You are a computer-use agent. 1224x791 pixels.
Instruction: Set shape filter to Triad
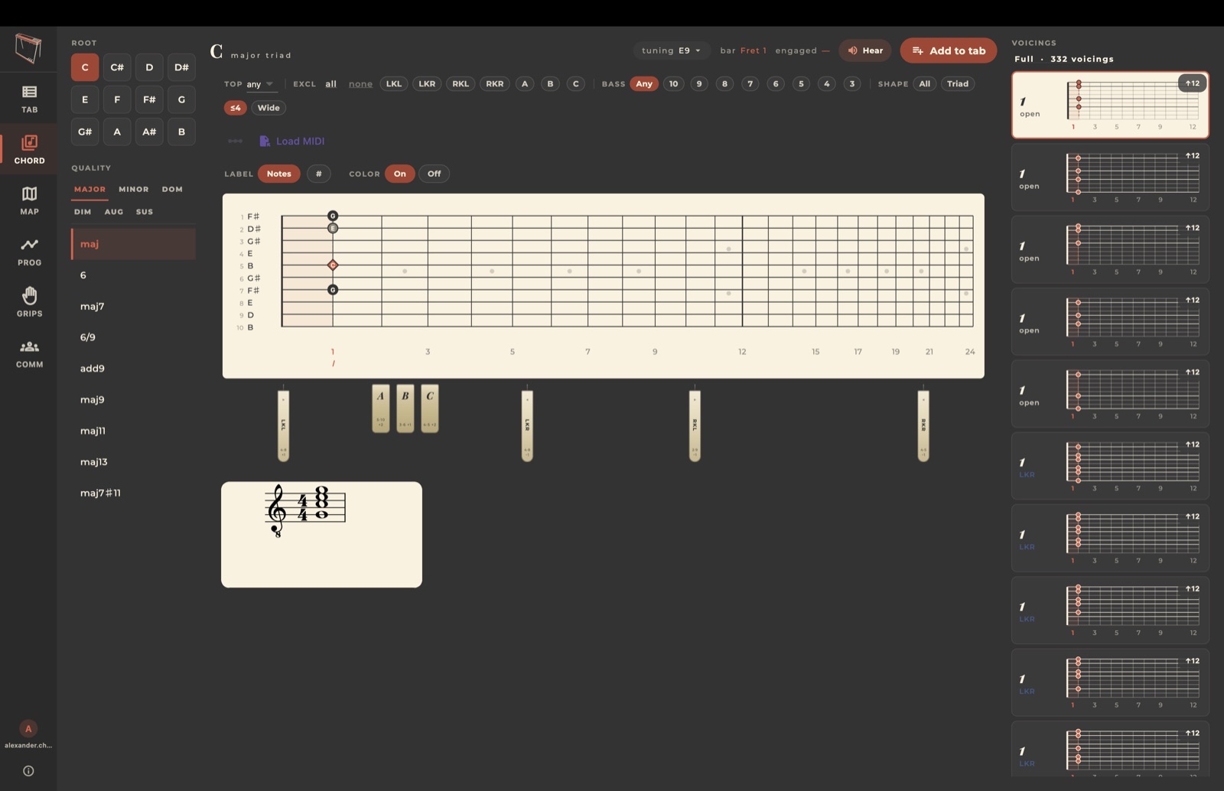(x=958, y=84)
